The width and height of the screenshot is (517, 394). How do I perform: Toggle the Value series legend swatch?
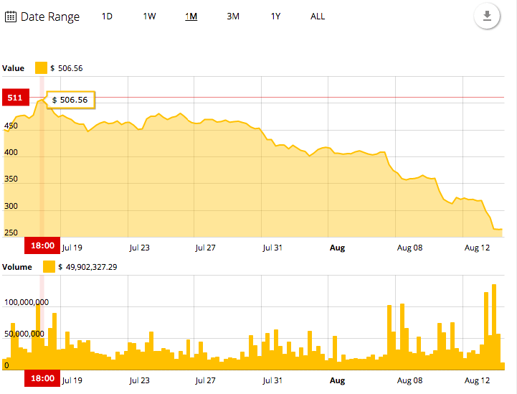tap(41, 68)
